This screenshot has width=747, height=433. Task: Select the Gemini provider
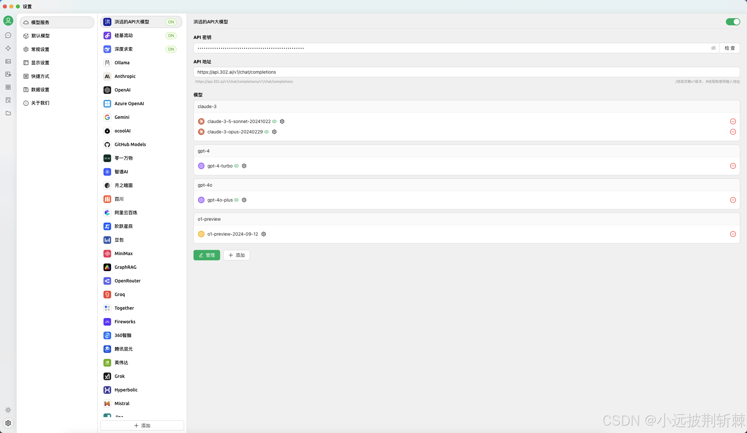tap(141, 117)
